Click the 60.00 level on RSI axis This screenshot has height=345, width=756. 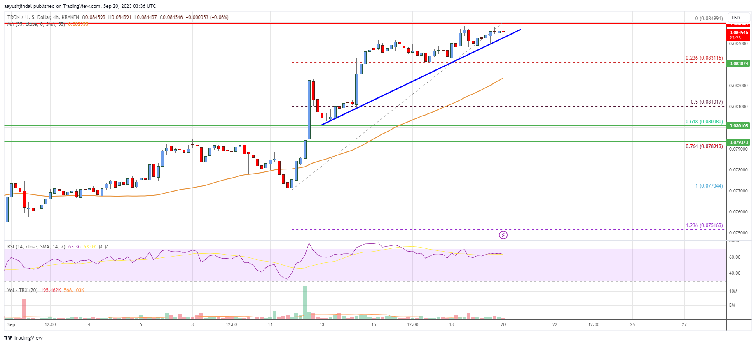pyautogui.click(x=735, y=257)
